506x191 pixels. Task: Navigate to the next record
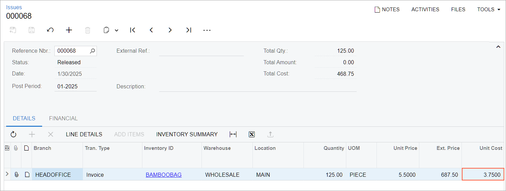pyautogui.click(x=170, y=30)
